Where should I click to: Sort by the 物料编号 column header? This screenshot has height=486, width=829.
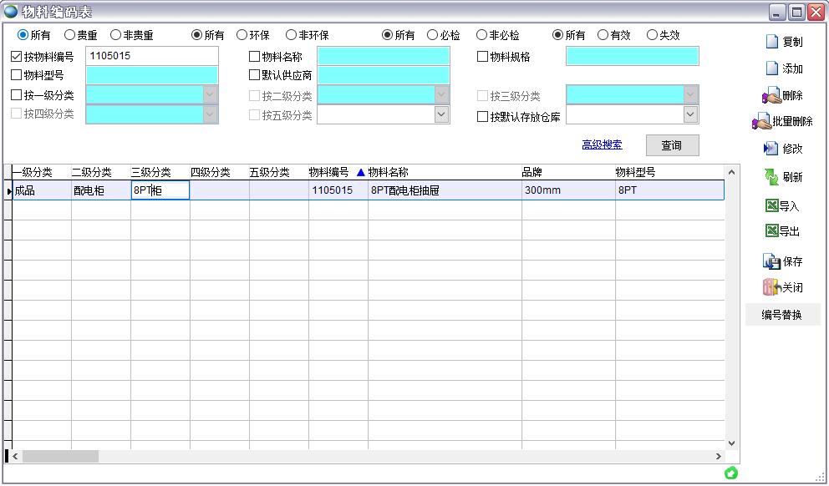click(x=328, y=172)
